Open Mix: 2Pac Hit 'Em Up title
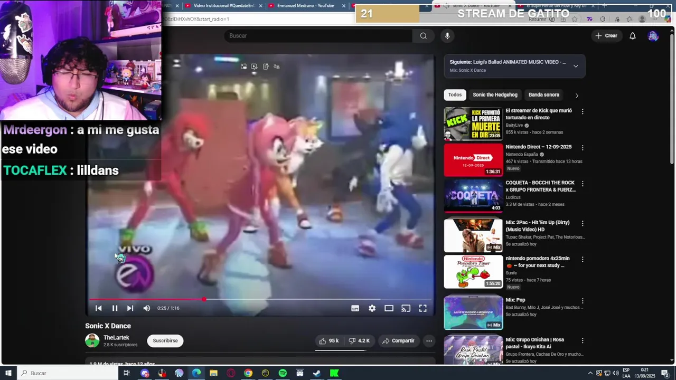Screen dimensions: 676x380 [x=538, y=226]
